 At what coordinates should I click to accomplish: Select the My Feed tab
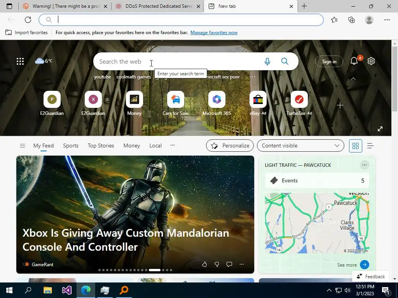44,146
